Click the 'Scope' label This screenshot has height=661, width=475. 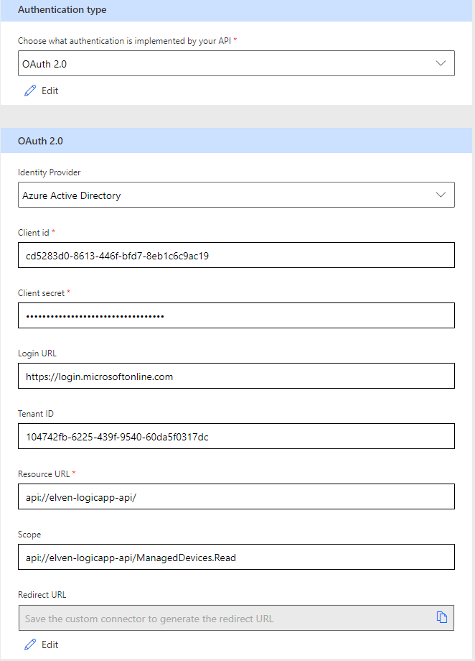point(29,535)
